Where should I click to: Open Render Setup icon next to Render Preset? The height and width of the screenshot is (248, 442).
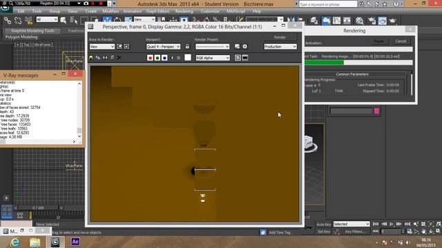238,46
